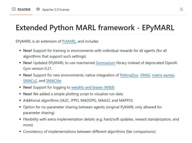Click the balance scale license icon

point(38,9)
